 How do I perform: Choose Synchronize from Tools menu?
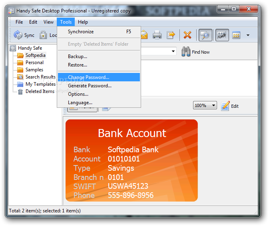pos(99,32)
